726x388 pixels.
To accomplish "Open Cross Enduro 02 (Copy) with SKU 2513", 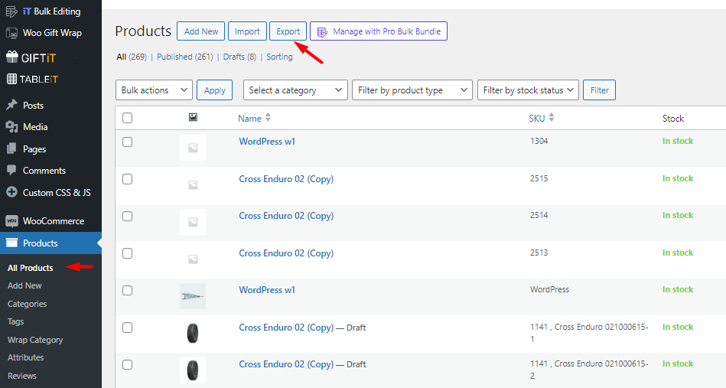I will tap(286, 253).
